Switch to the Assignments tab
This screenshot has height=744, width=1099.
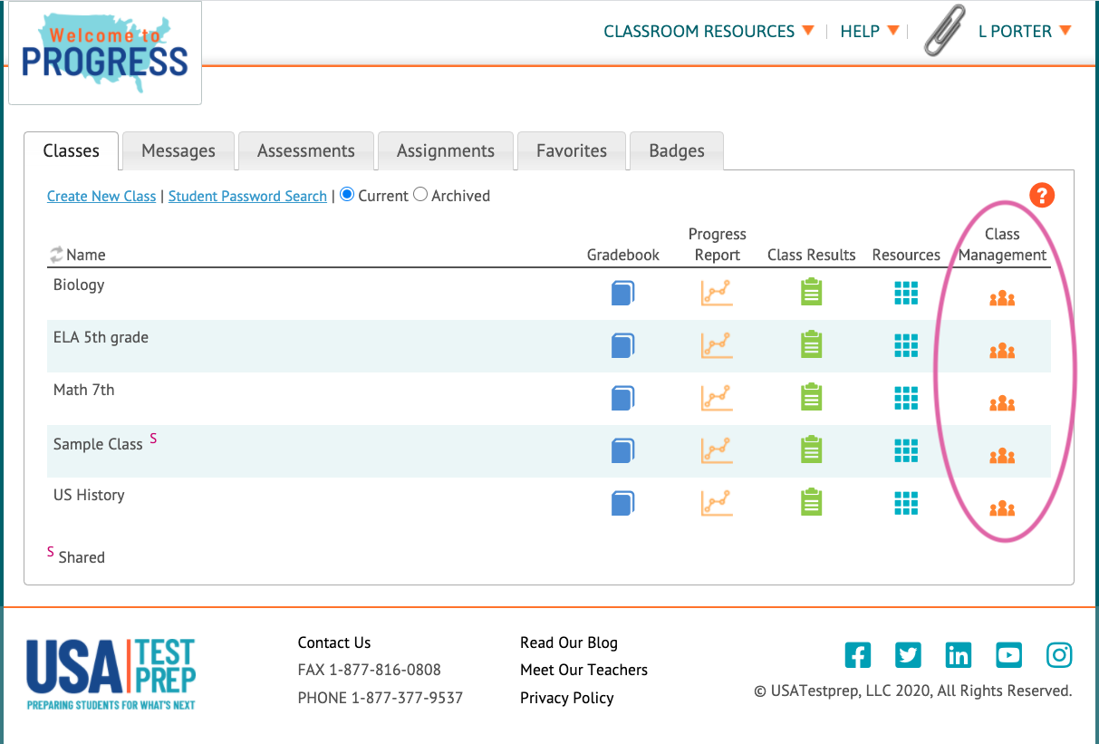click(x=446, y=151)
